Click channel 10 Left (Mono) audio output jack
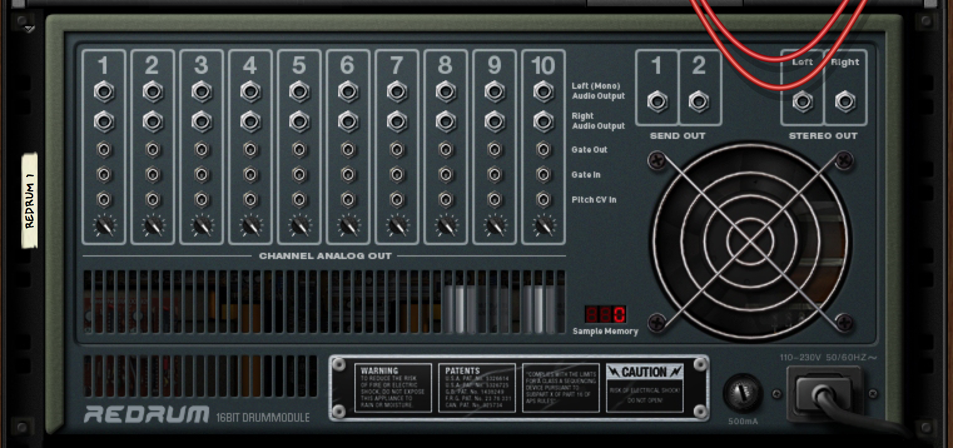This screenshot has height=448, width=953. [x=543, y=92]
